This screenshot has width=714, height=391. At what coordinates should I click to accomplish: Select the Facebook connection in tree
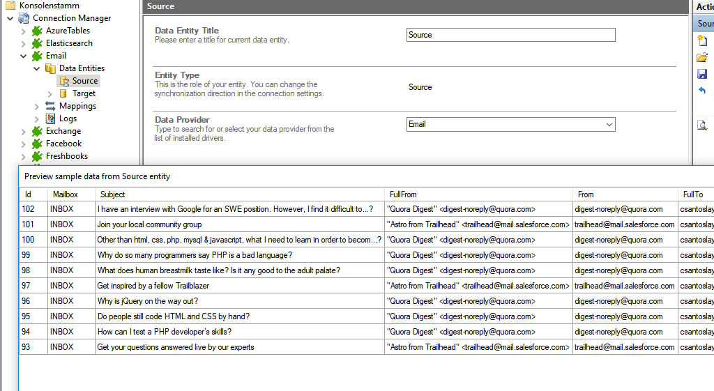[x=63, y=144]
